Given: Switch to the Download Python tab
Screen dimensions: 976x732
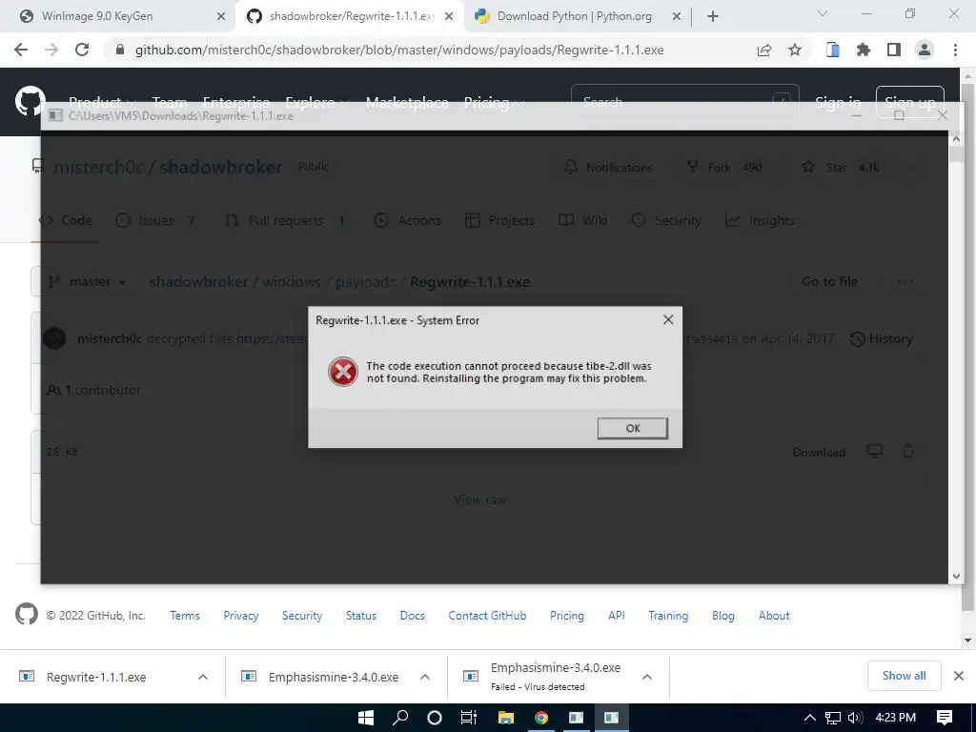Looking at the screenshot, I should [574, 16].
